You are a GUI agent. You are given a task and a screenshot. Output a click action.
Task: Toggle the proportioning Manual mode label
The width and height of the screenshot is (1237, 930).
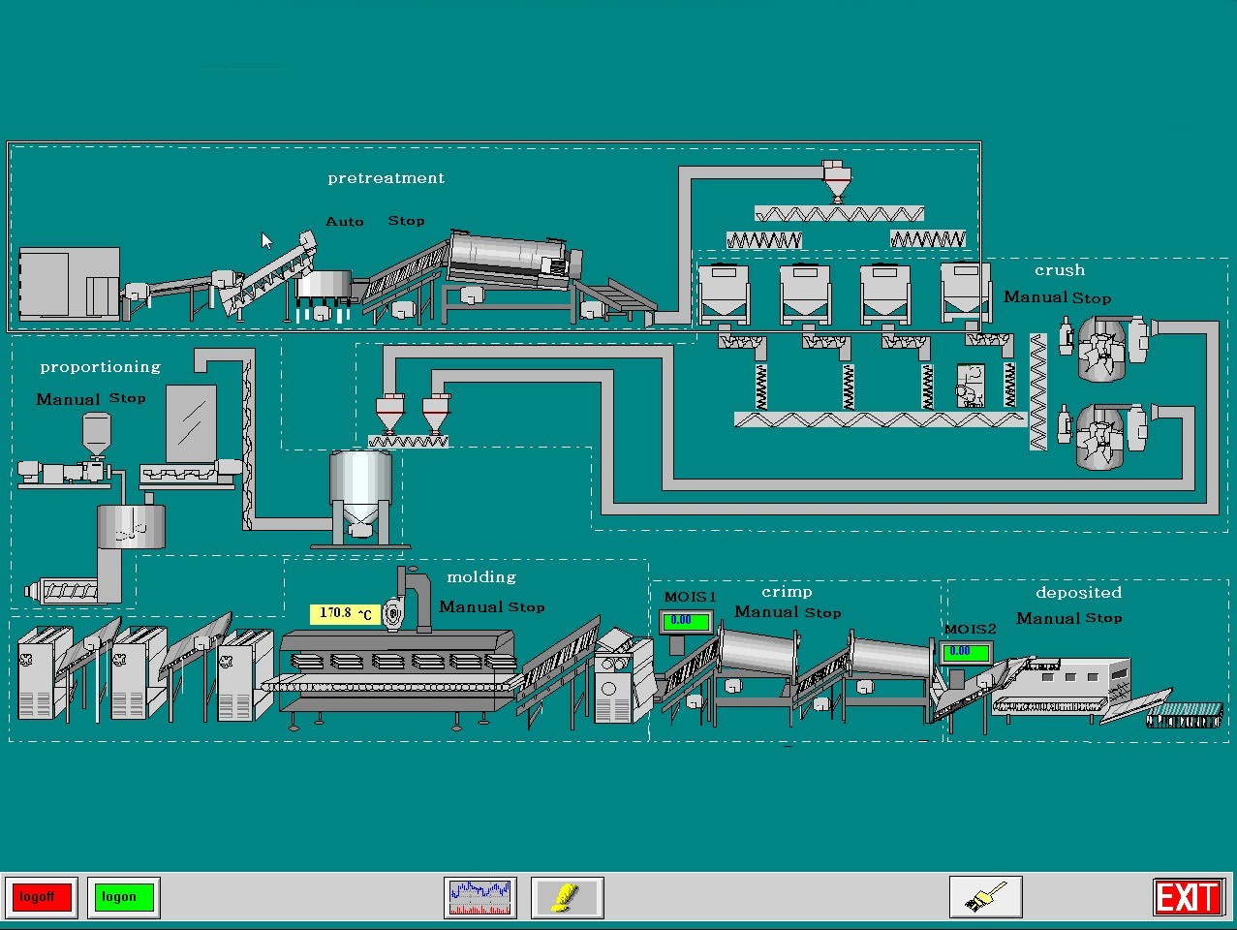click(x=68, y=399)
